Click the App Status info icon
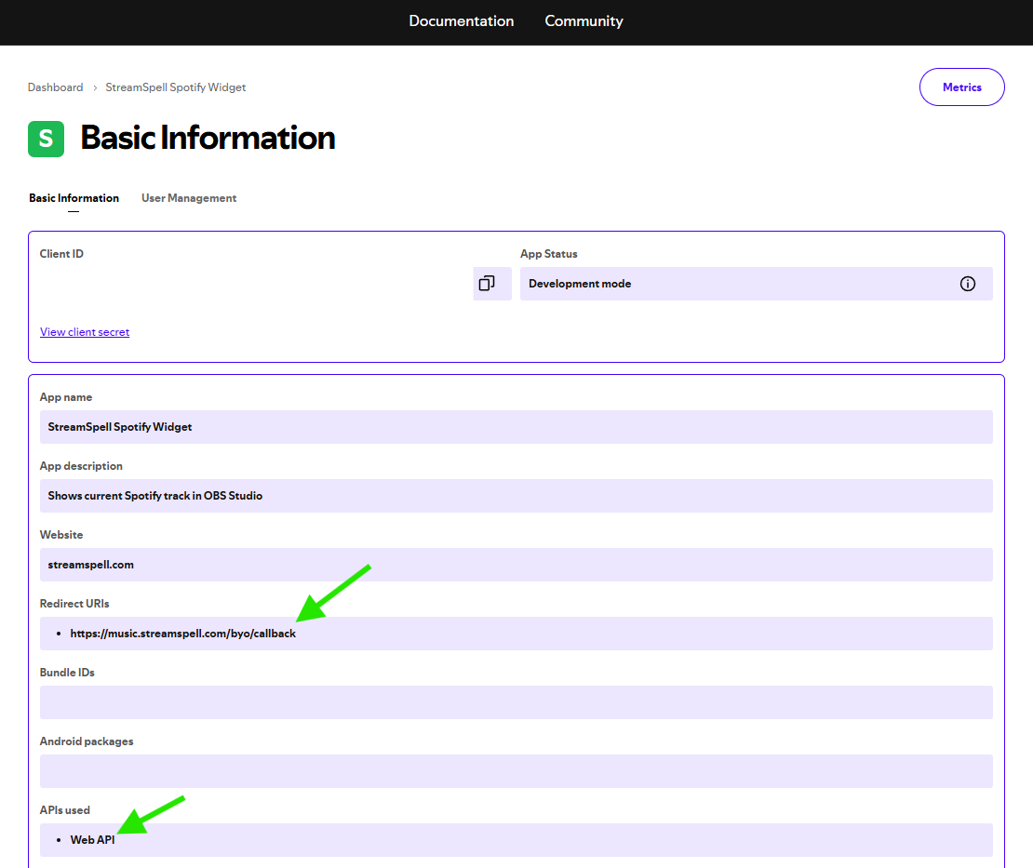 tap(967, 284)
